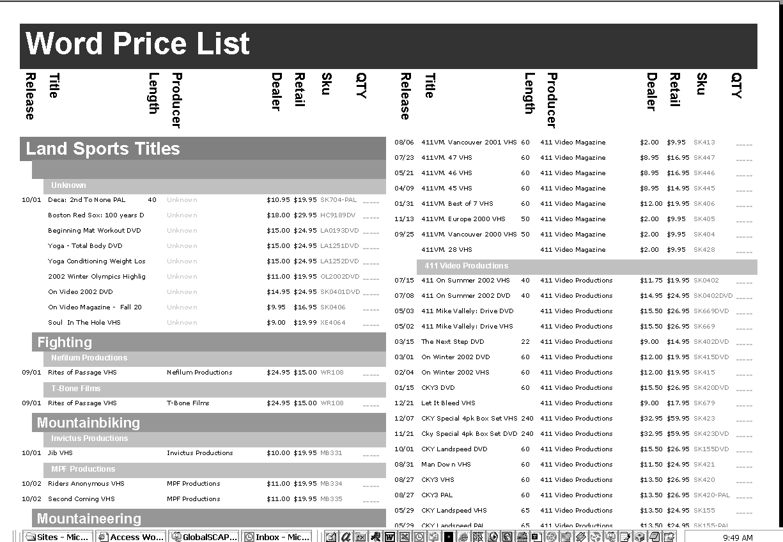Click the SKU value SK679
The image size is (783, 542).
704,403
